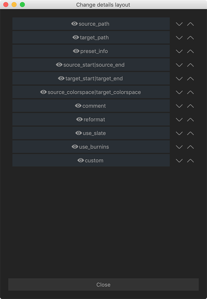Screen dimensions: 207x299
Task: Toggle visibility eye for source_path
Action: coord(74,24)
